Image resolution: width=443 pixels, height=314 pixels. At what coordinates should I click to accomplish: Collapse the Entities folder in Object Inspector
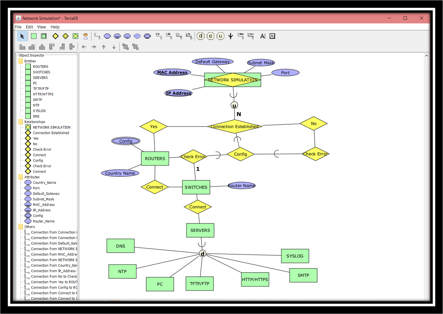20,61
